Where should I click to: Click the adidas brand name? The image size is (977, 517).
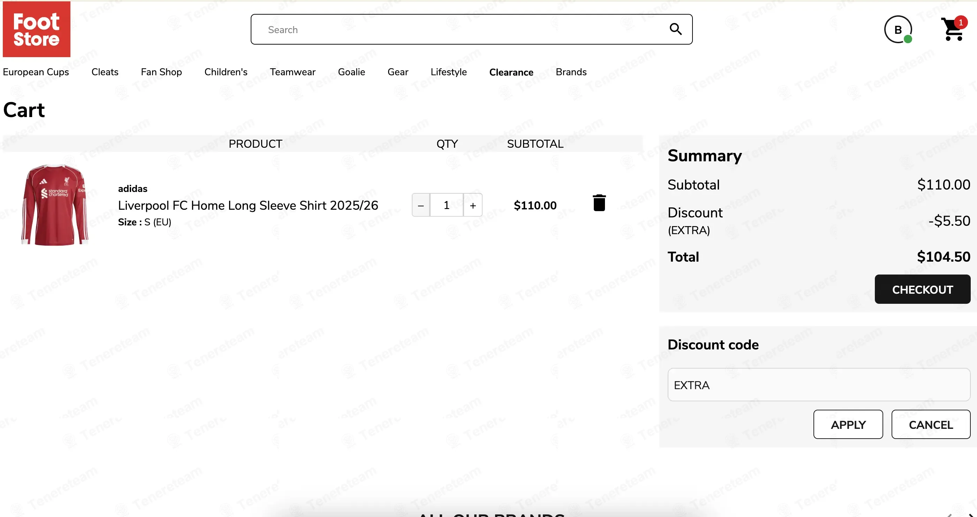coord(133,189)
